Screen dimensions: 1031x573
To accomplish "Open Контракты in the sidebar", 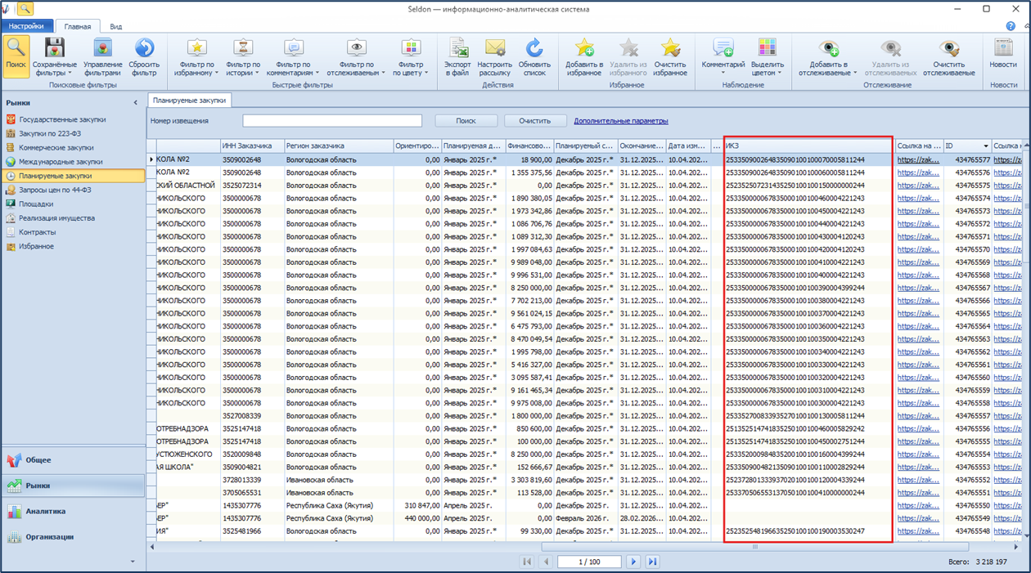I will [x=37, y=232].
